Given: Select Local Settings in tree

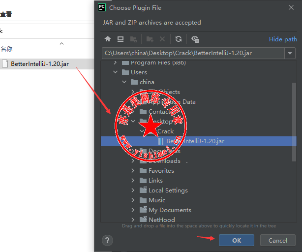Looking at the screenshot, I should click(x=168, y=190).
